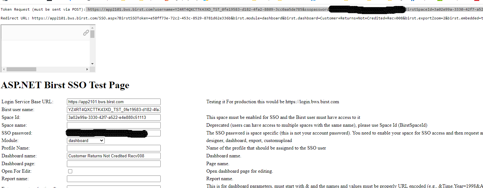Click the 'Token Request (must be sent via POST):' label
The height and width of the screenshot is (188, 483).
pyautogui.click(x=43, y=9)
